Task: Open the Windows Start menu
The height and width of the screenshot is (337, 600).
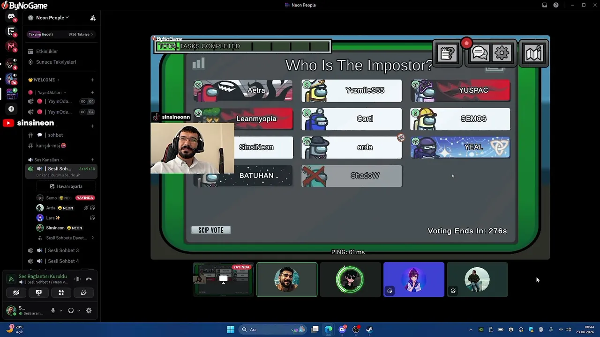Action: coord(231,330)
